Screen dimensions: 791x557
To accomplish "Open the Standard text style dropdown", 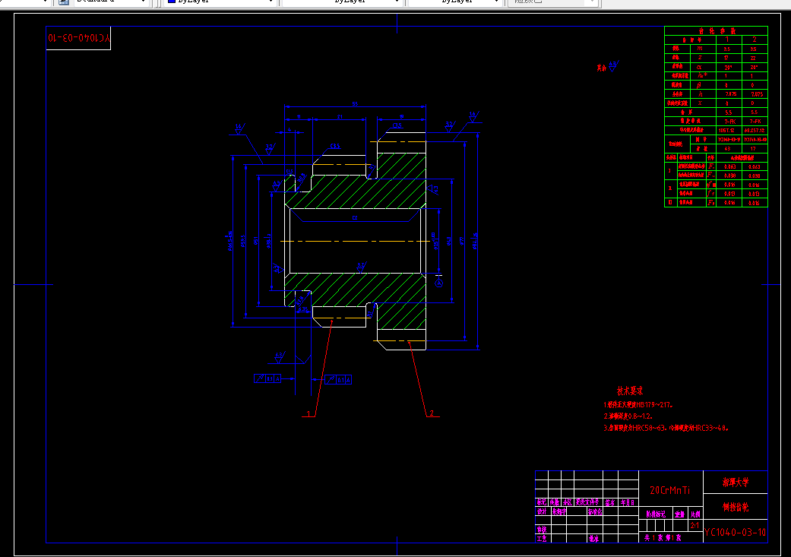I will pyautogui.click(x=110, y=2).
